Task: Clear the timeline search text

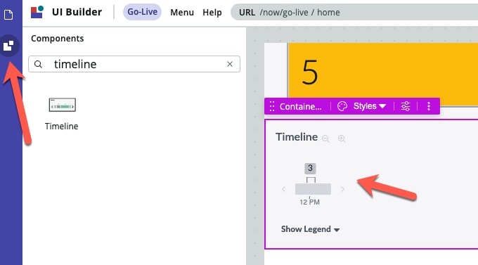Action: (x=230, y=64)
